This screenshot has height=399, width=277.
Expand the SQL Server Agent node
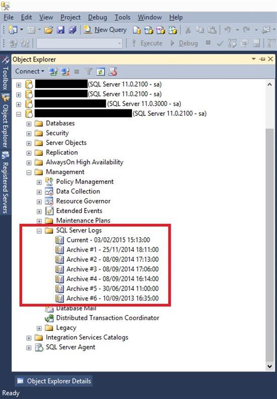pyautogui.click(x=29, y=348)
